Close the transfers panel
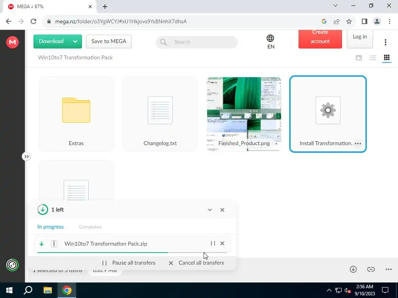Screen dimensions: 398x298 click(222, 210)
